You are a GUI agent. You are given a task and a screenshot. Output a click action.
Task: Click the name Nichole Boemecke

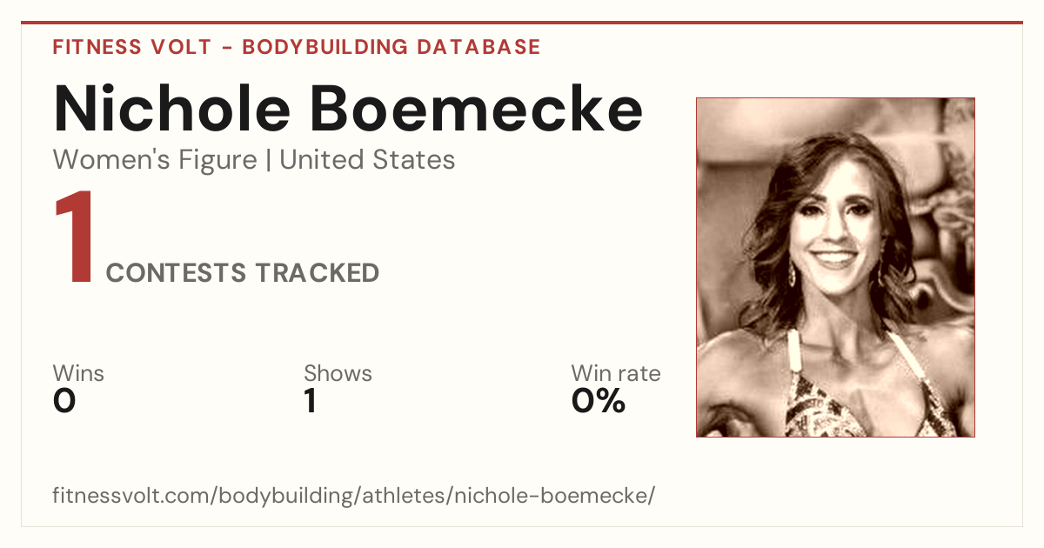click(348, 110)
